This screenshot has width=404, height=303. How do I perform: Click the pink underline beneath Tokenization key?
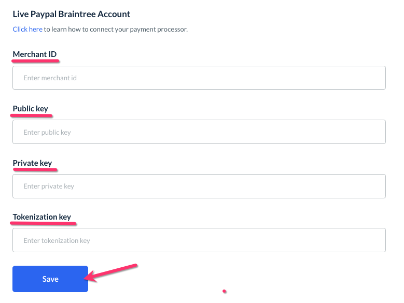tap(44, 223)
